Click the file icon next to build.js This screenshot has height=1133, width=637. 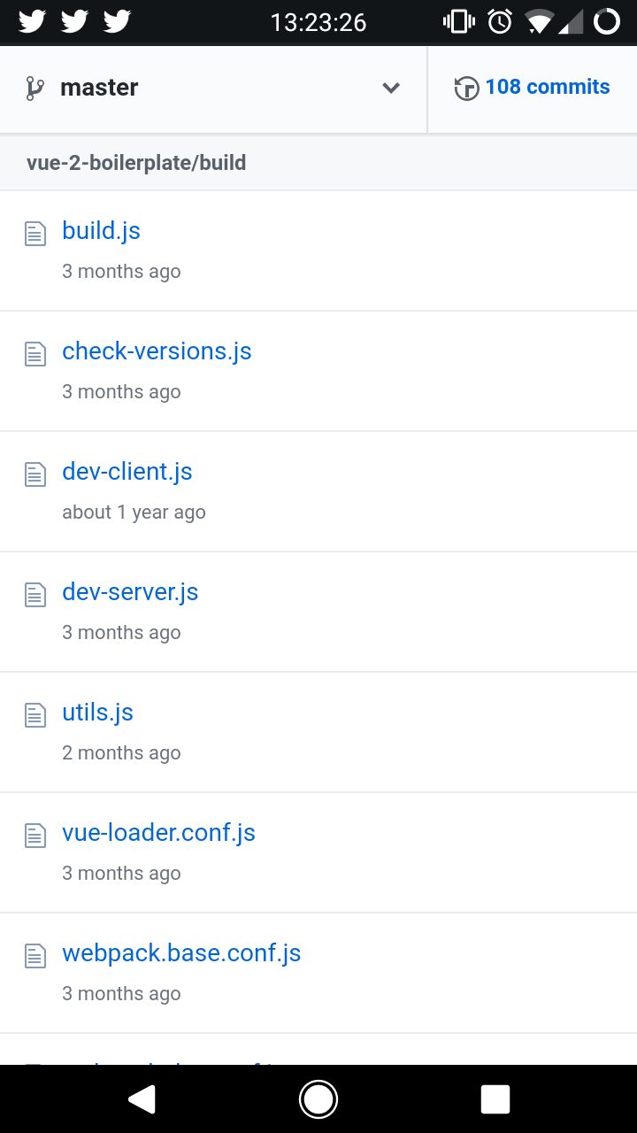pos(35,235)
